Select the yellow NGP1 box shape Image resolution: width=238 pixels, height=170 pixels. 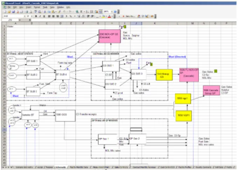[x=184, y=116]
